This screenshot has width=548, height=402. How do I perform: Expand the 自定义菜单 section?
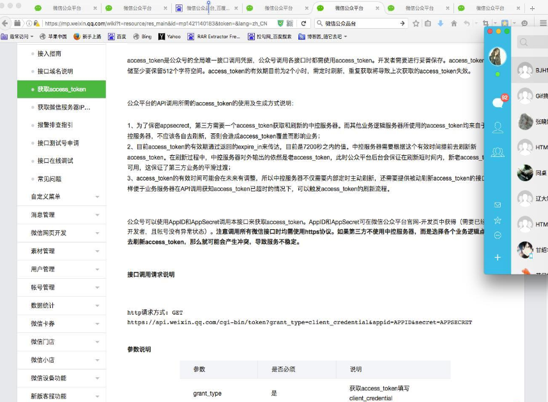click(x=61, y=197)
